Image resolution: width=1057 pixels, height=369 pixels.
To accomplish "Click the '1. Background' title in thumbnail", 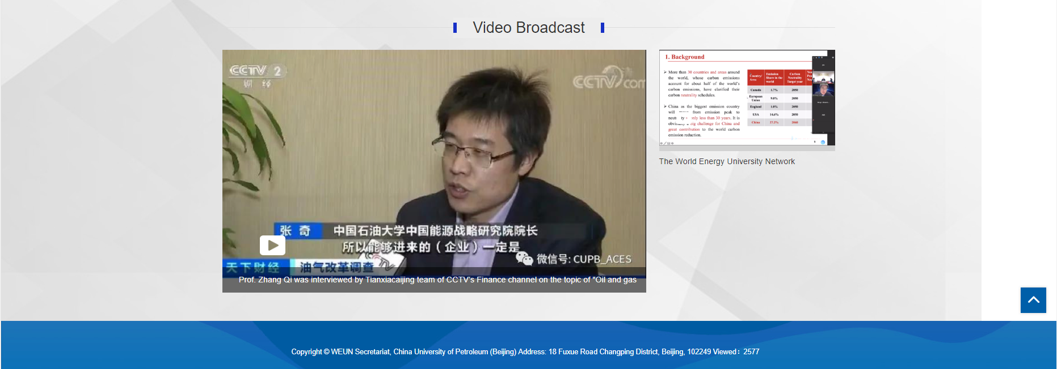I will click(685, 57).
